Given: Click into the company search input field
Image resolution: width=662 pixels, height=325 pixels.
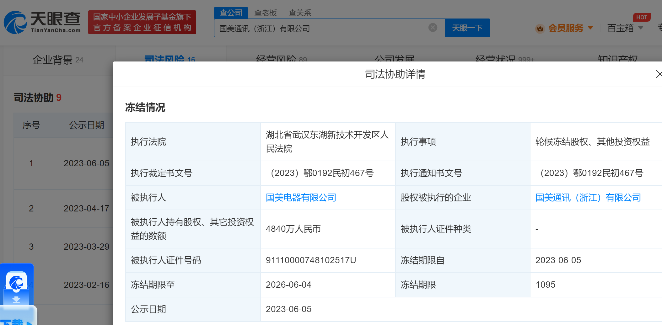Looking at the screenshot, I should pyautogui.click(x=320, y=28).
